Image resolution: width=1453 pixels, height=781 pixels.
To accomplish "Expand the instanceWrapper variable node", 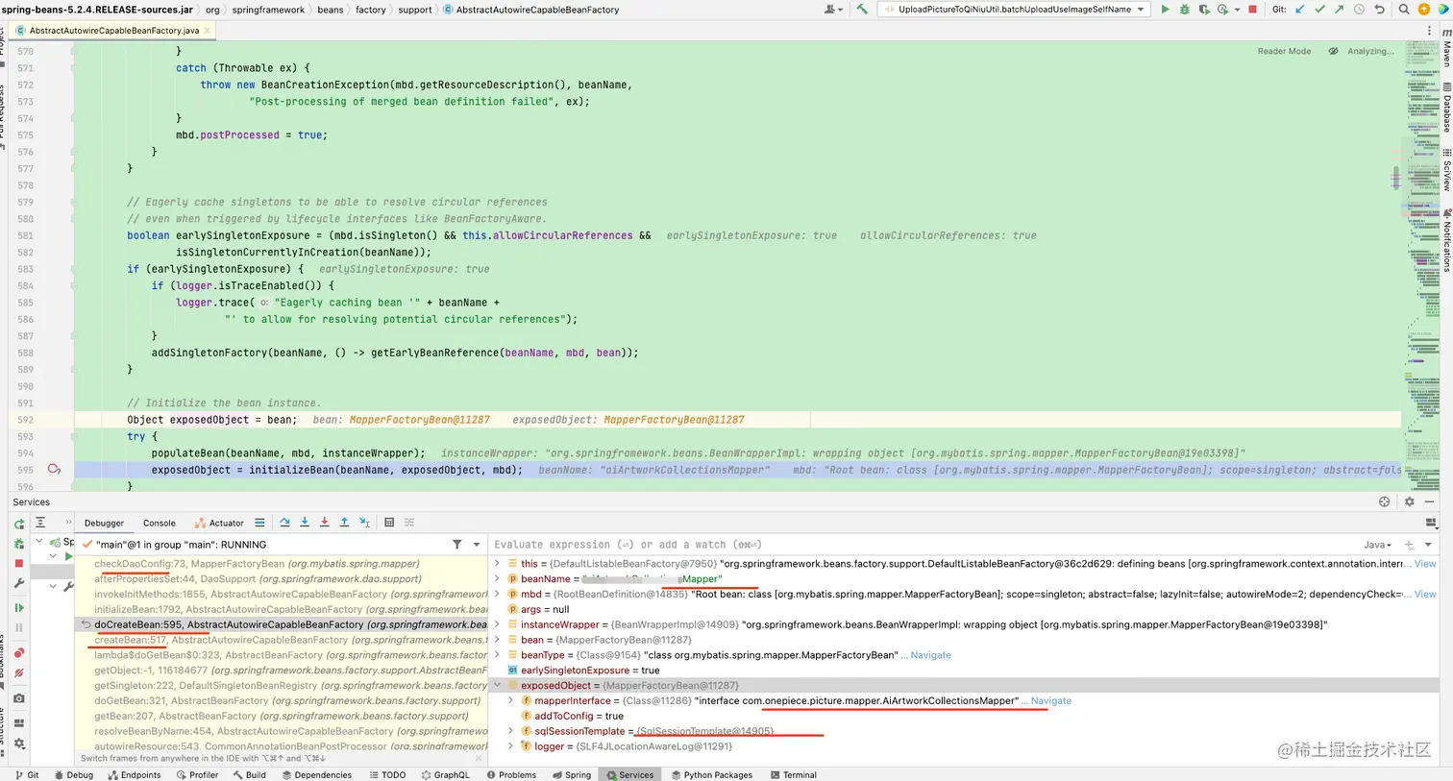I will click(x=498, y=624).
